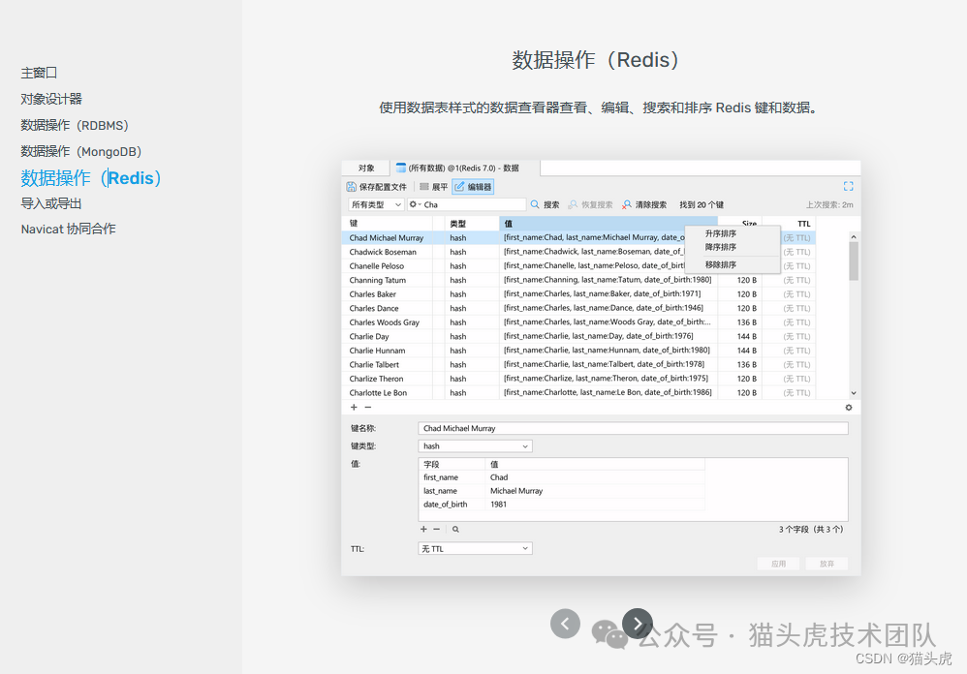This screenshot has width=967, height=674.
Task: Click the field search magnifier icon
Action: coord(455,529)
